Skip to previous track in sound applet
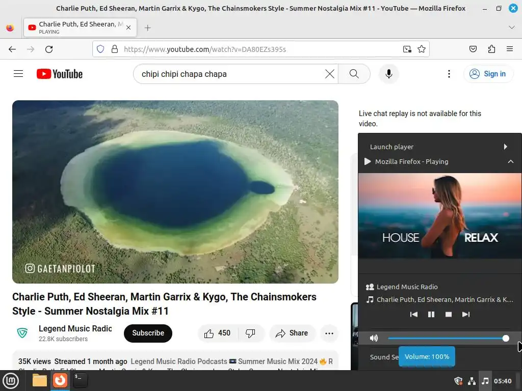Screen dimensions: 522x391 (x=414, y=314)
